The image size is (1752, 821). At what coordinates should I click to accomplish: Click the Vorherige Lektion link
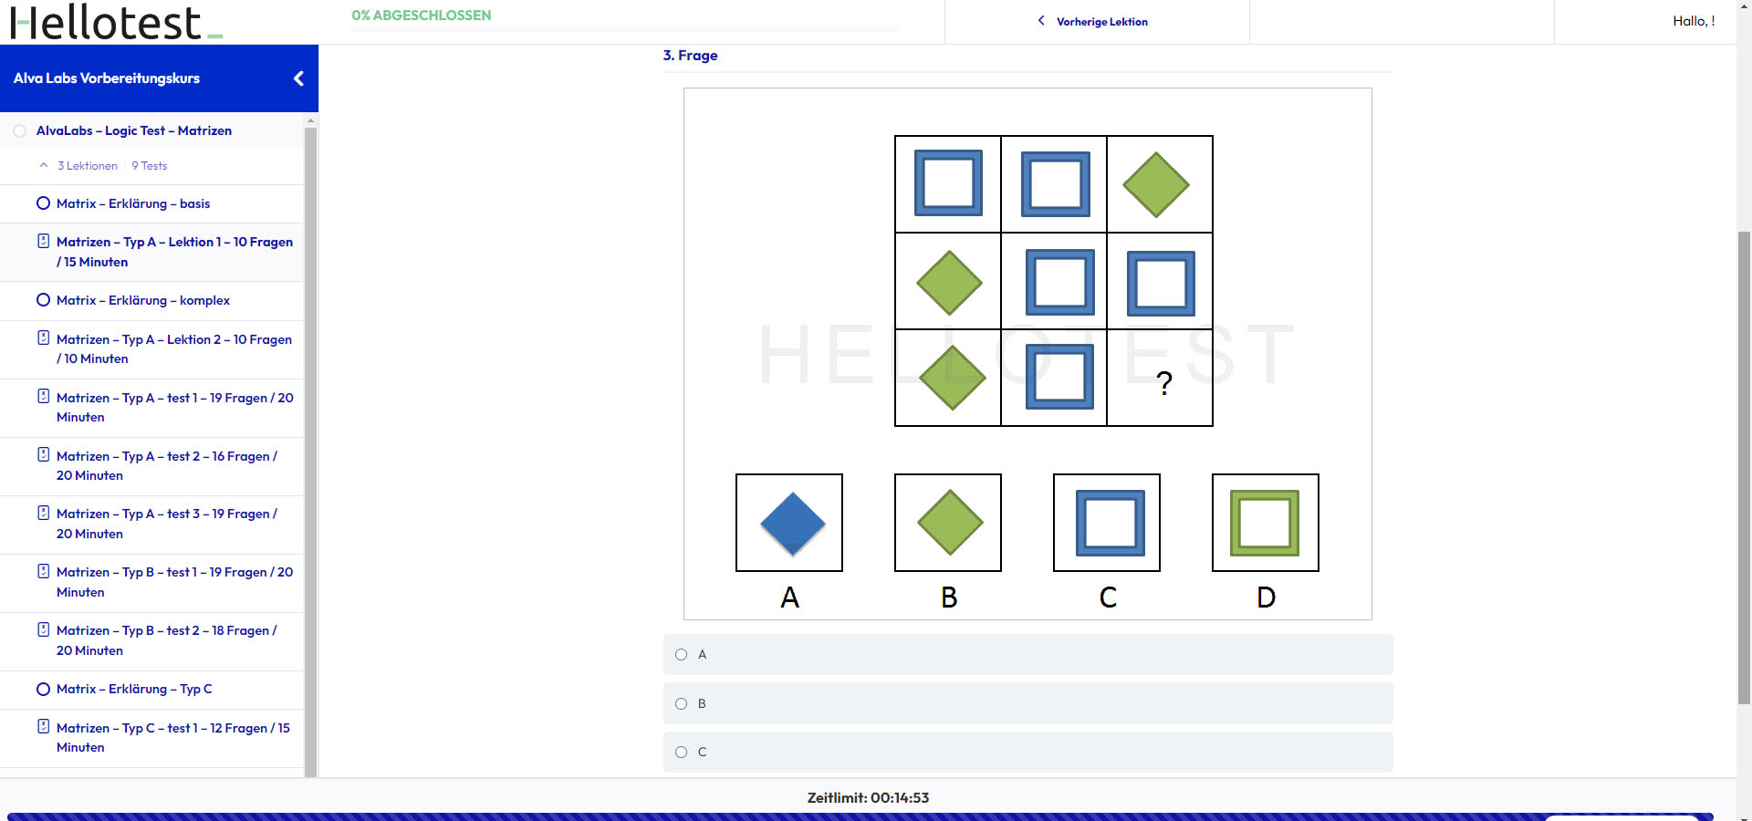1102,22
